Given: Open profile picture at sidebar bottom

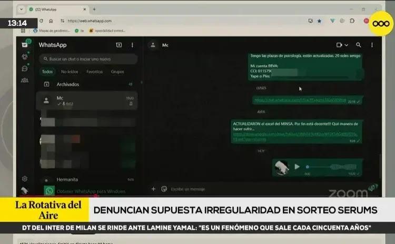Looking at the screenshot, I should [25, 190].
